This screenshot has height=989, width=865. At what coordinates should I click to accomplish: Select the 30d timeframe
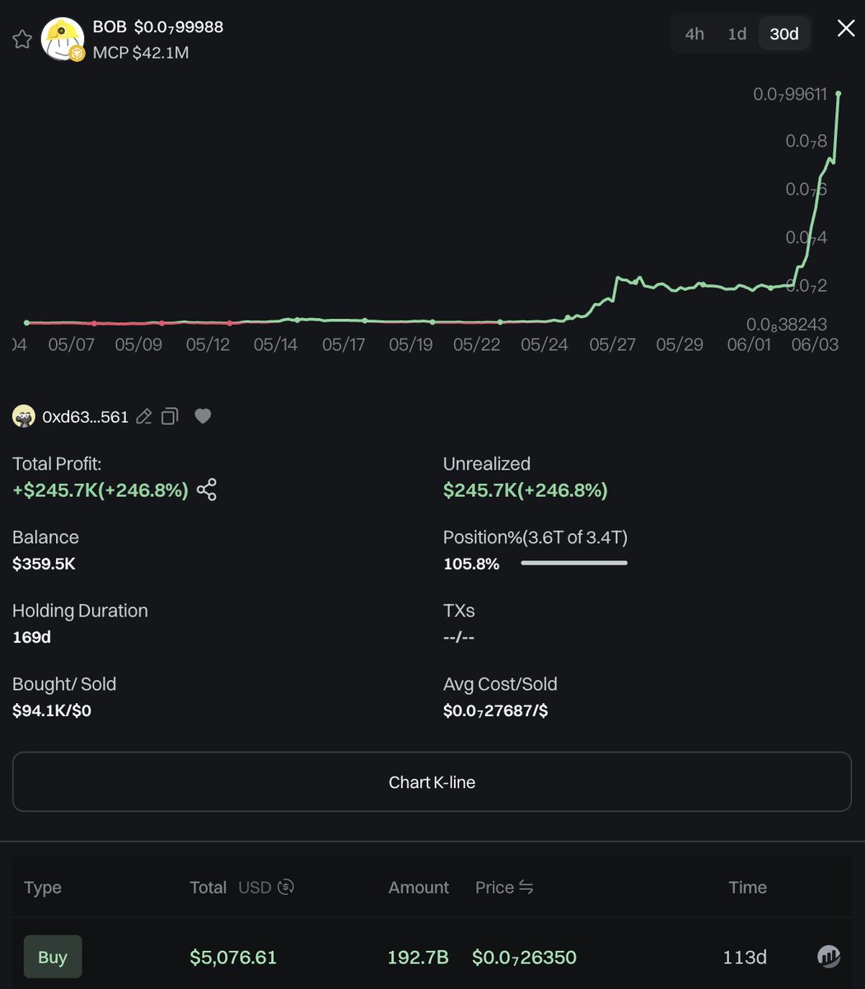coord(784,34)
